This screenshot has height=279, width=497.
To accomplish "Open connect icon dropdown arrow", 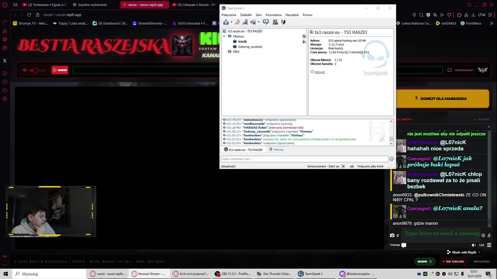I will point(231,22).
